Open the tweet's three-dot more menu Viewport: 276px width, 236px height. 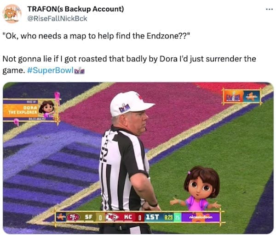pos(269,9)
